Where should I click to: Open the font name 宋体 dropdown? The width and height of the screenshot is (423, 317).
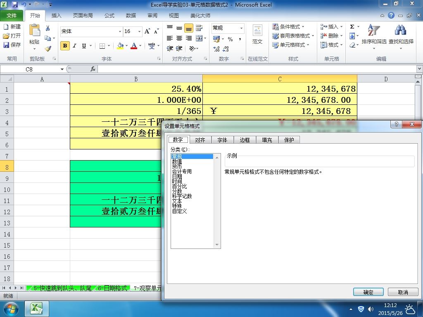coord(120,31)
